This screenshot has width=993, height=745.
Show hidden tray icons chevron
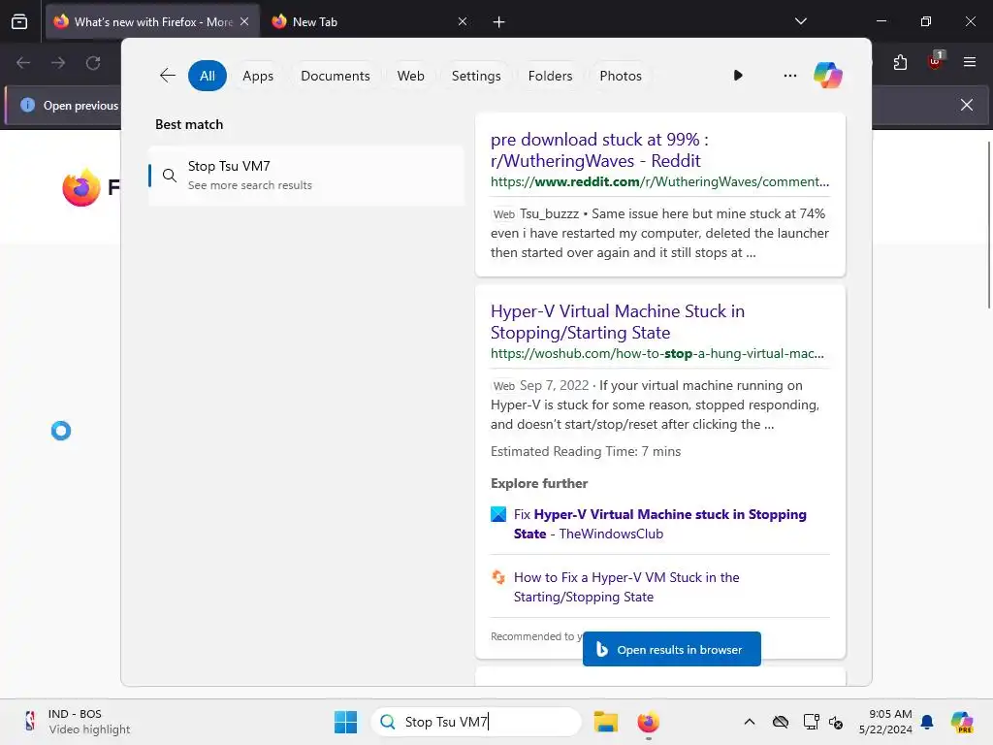point(750,722)
